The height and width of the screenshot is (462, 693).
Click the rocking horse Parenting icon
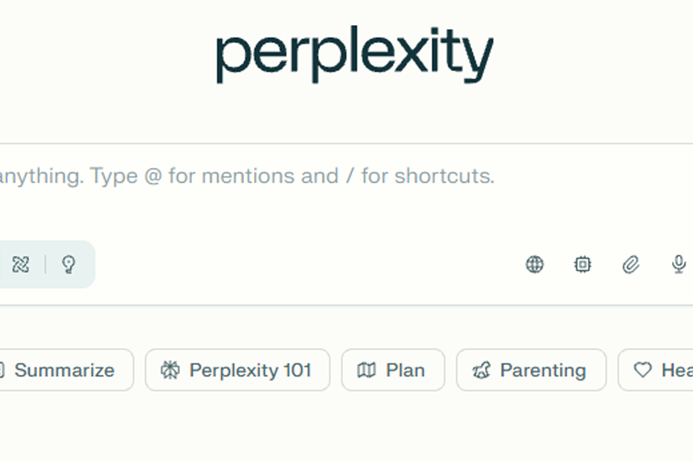tap(481, 370)
